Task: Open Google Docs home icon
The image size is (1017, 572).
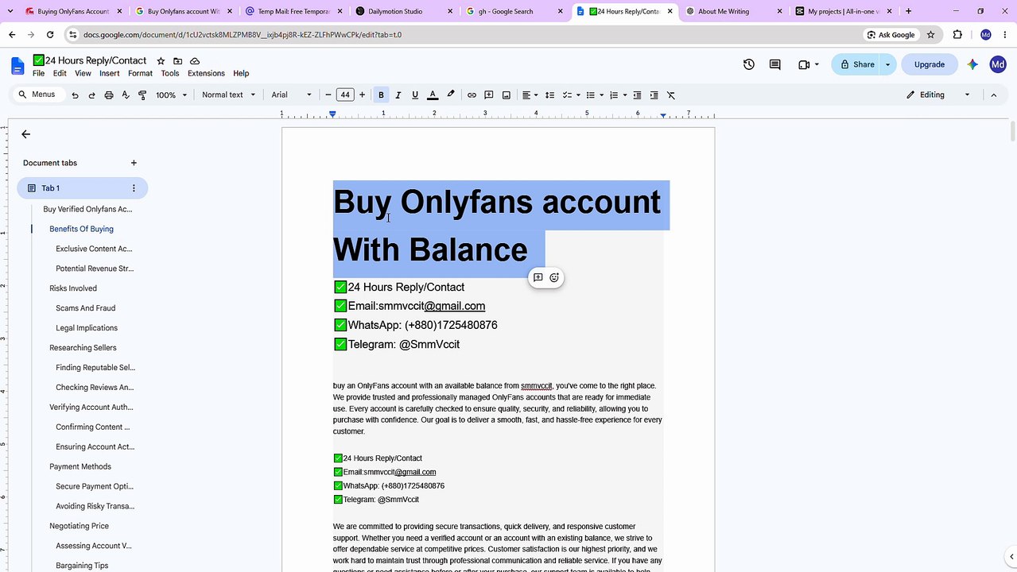Action: click(17, 66)
